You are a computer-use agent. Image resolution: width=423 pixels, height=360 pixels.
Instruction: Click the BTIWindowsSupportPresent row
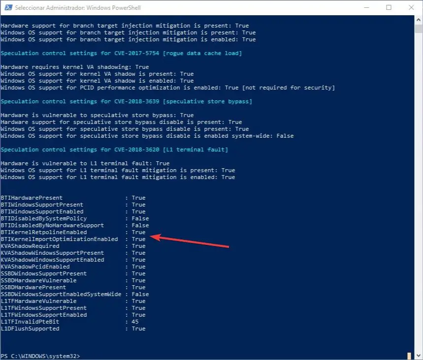click(x=73, y=205)
